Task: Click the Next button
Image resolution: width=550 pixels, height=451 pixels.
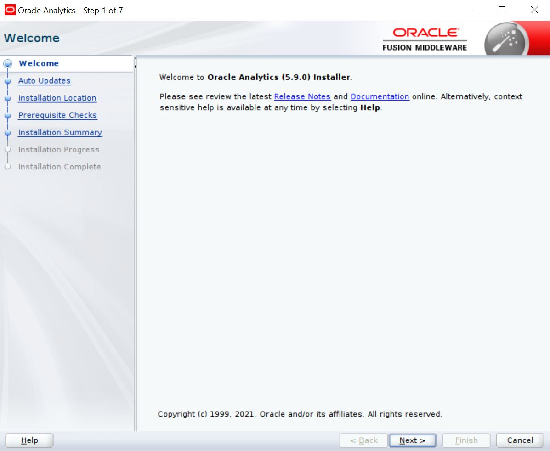Action: point(412,440)
